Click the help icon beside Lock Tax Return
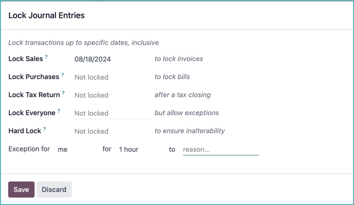Image resolution: width=354 pixels, height=205 pixels. 63,93
